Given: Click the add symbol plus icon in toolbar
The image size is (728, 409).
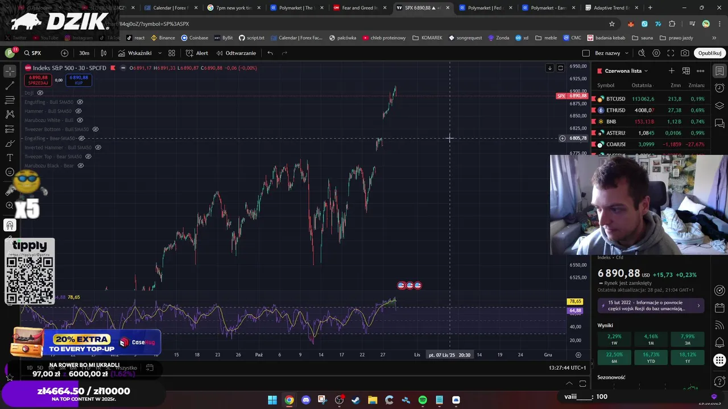Looking at the screenshot, I should point(64,53).
